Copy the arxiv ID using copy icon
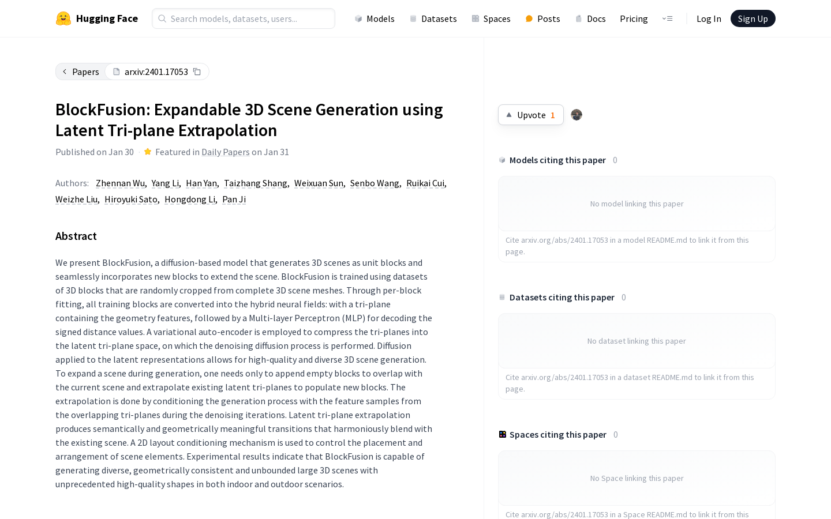Screen dimensions: 831x519 (197, 72)
